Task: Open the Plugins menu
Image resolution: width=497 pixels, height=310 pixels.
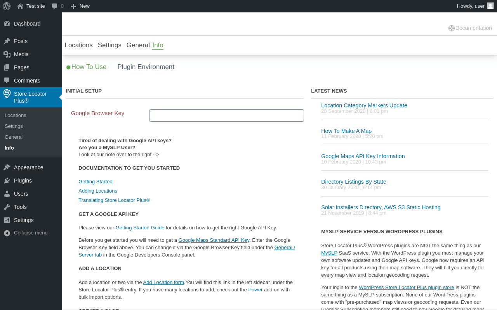Action: pos(23,181)
